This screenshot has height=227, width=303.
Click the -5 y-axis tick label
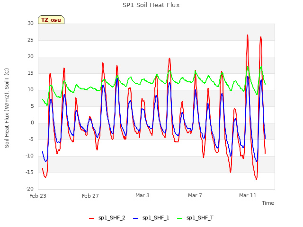(x=31, y=140)
